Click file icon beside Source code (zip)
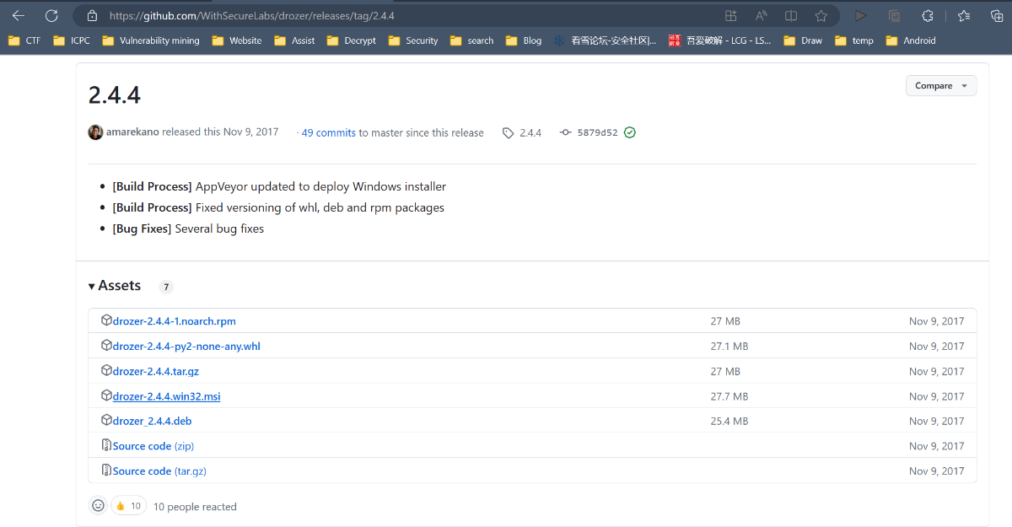 click(106, 445)
